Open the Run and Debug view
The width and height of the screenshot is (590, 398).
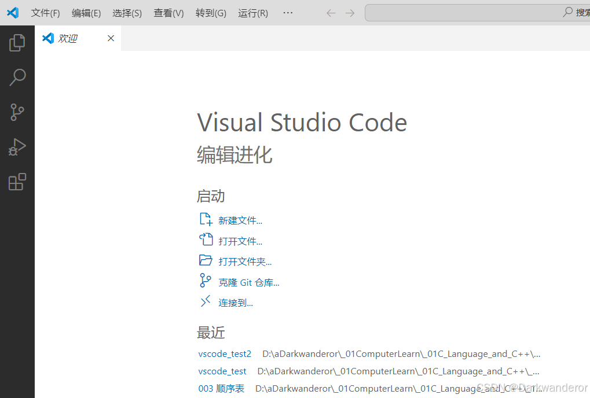17,147
